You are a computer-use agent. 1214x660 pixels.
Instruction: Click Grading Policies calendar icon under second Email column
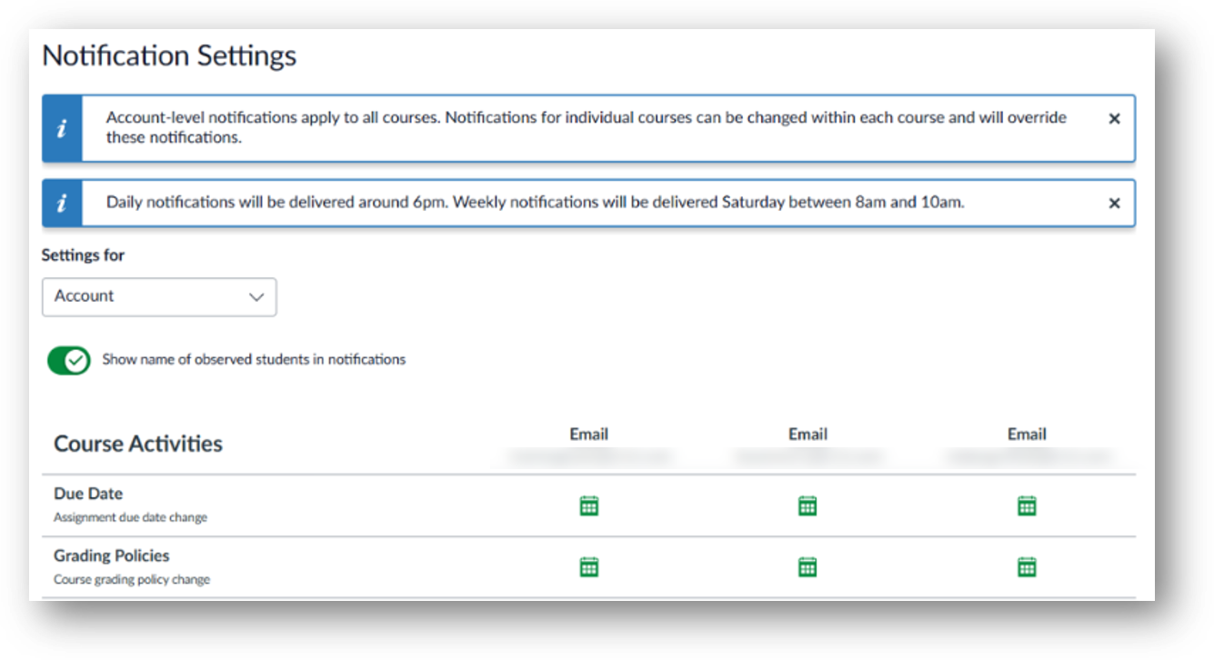(x=808, y=567)
